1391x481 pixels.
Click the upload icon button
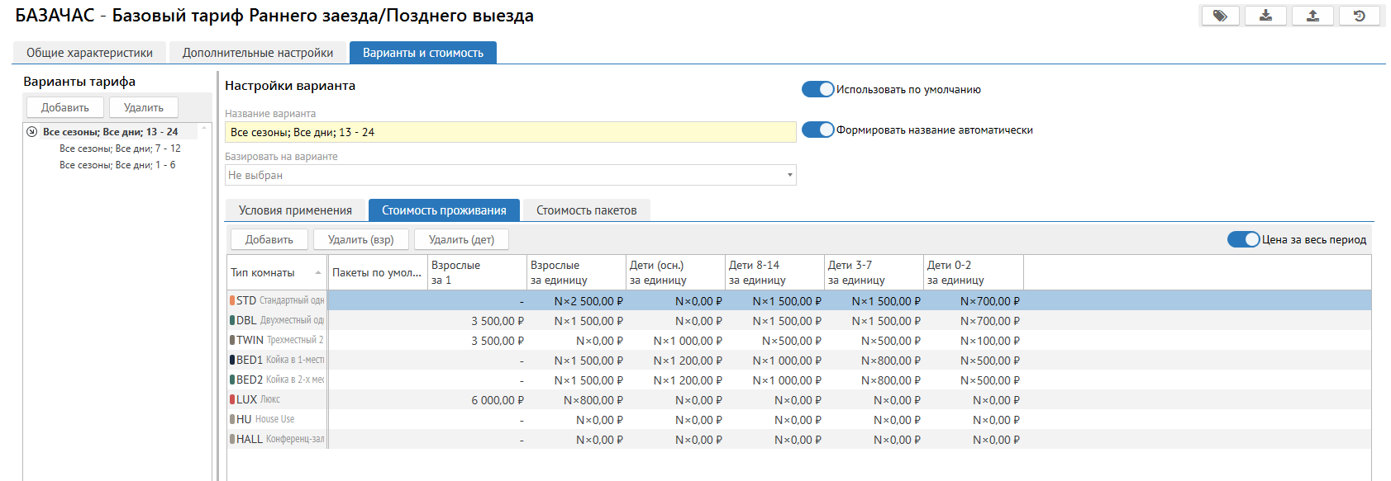pyautogui.click(x=1312, y=16)
